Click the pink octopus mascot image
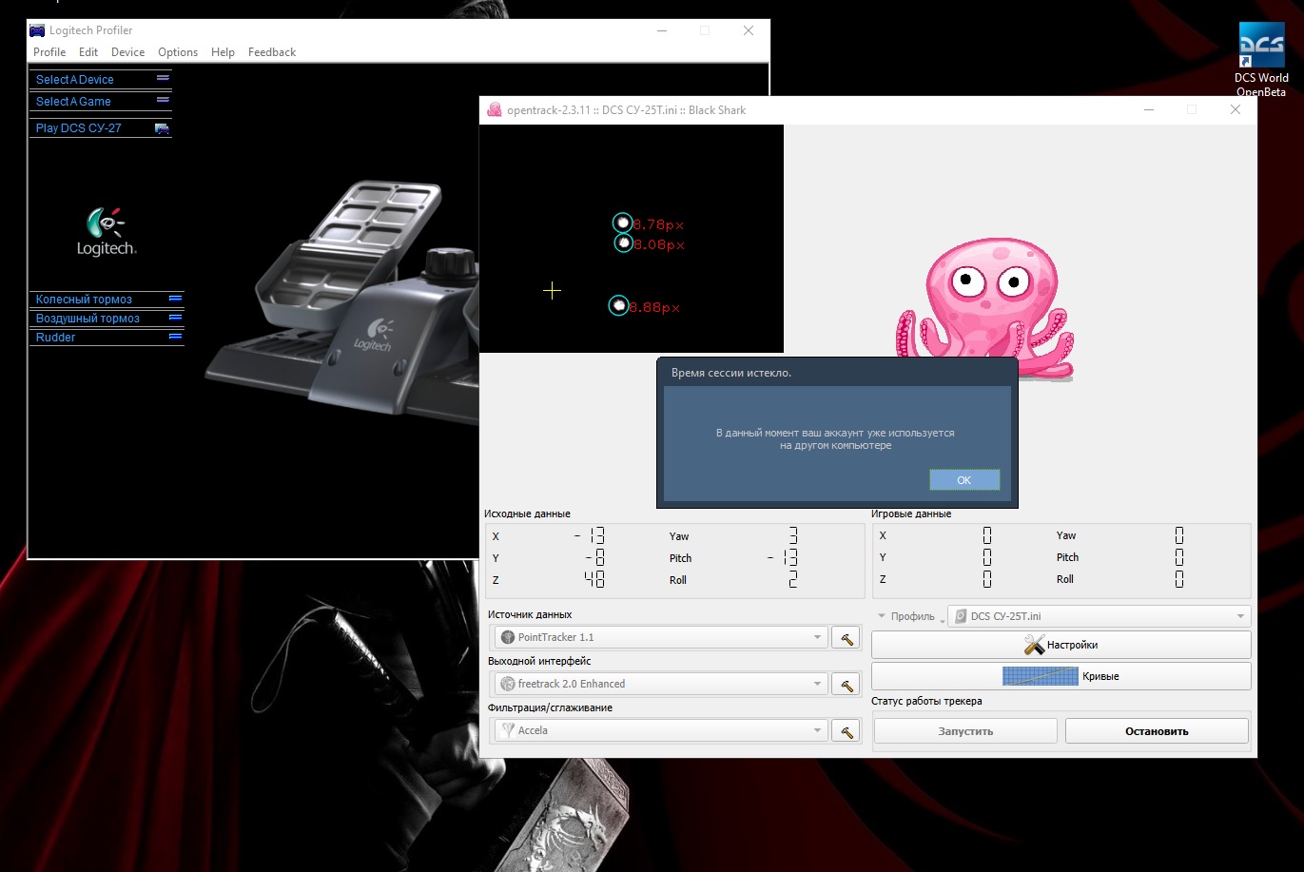Screen dimensions: 1304x872 pos(984,307)
